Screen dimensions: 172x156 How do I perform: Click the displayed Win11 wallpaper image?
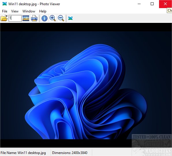[x=86, y=85]
